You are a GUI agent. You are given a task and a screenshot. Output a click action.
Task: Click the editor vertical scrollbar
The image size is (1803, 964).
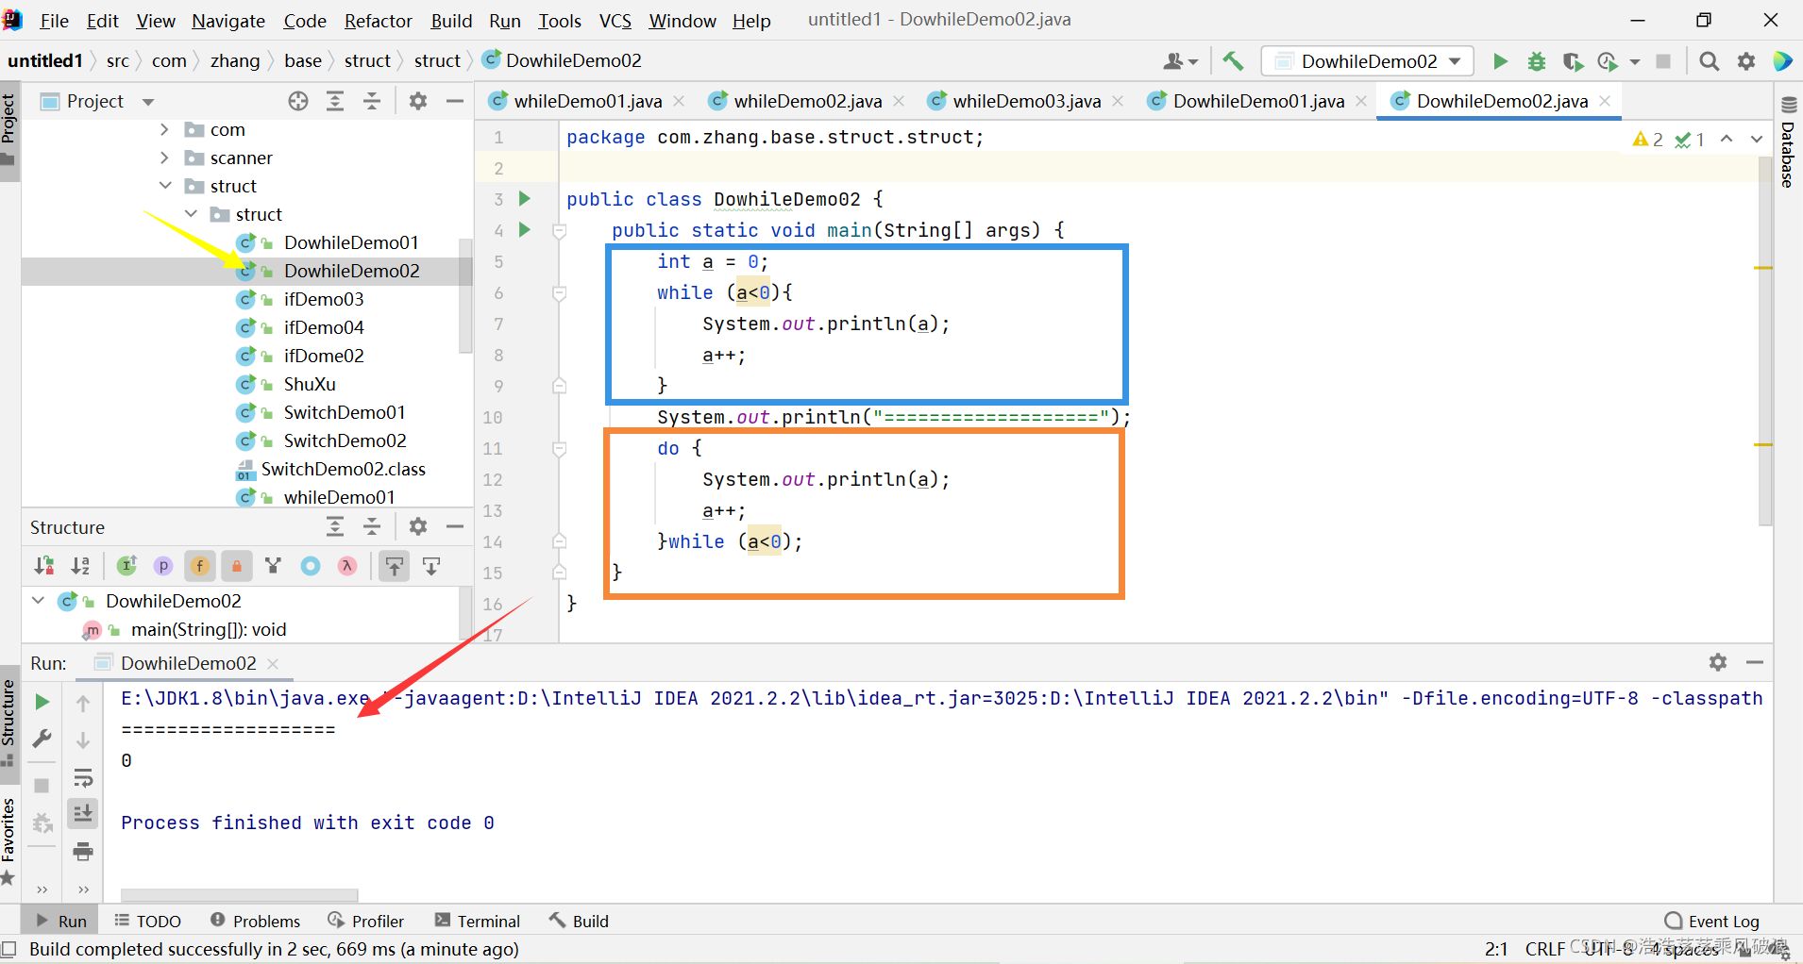click(1765, 340)
